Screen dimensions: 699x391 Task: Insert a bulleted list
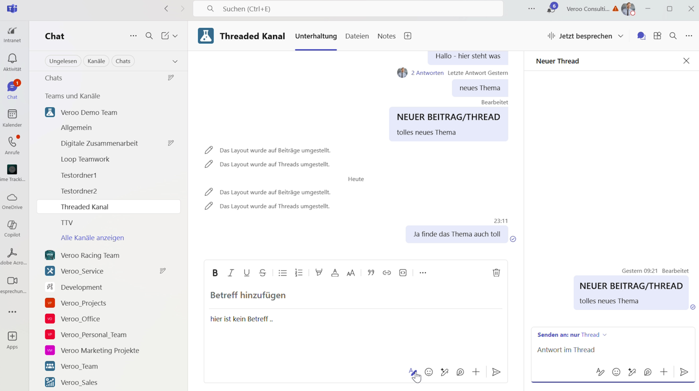282,273
